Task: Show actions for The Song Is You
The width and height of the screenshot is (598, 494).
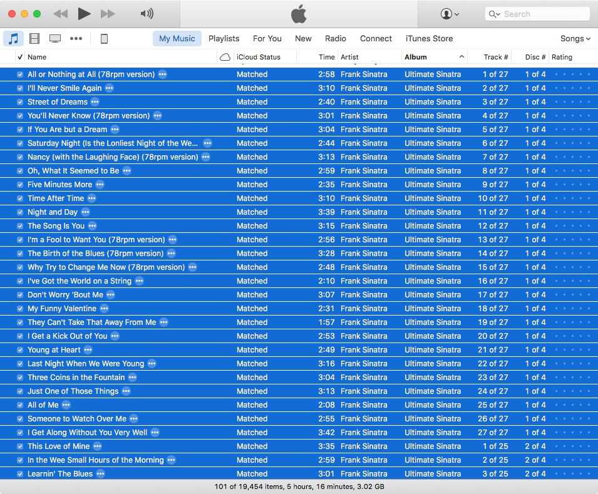Action: [92, 226]
